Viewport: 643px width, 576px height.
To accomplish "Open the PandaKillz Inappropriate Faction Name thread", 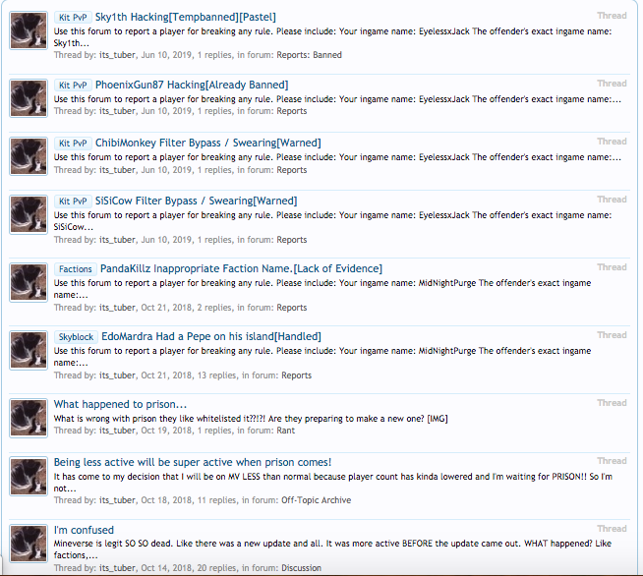I will pyautogui.click(x=241, y=269).
